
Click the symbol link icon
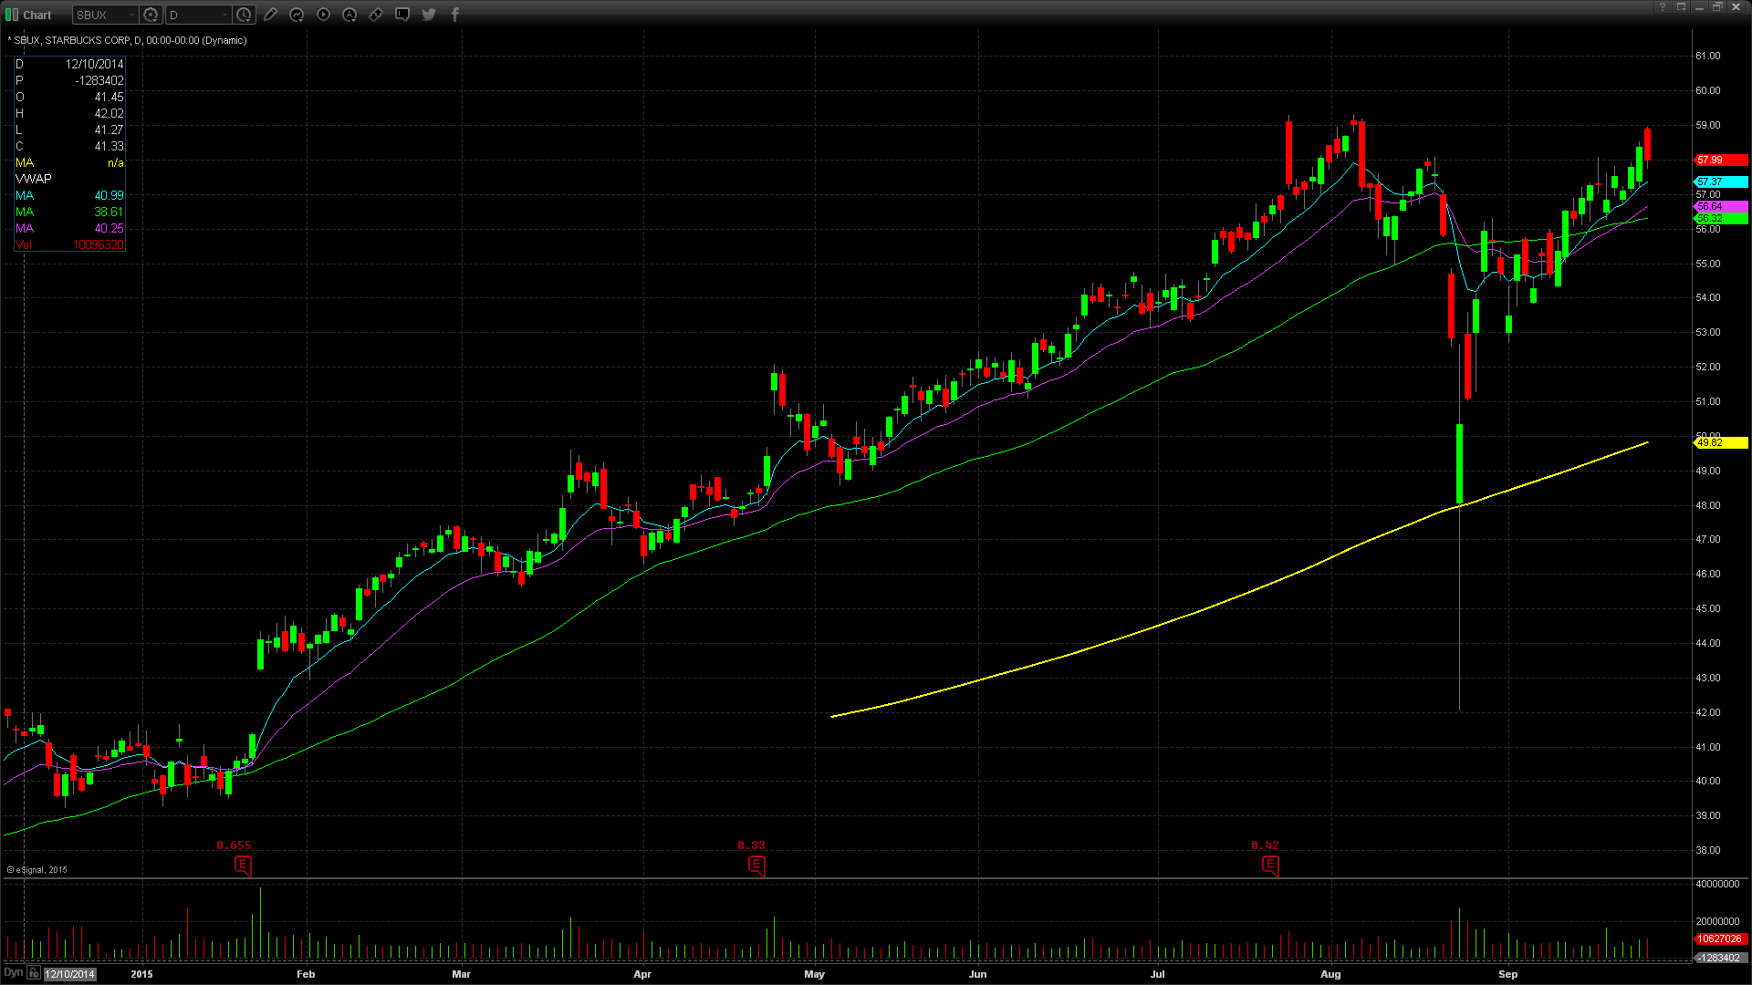coord(376,15)
